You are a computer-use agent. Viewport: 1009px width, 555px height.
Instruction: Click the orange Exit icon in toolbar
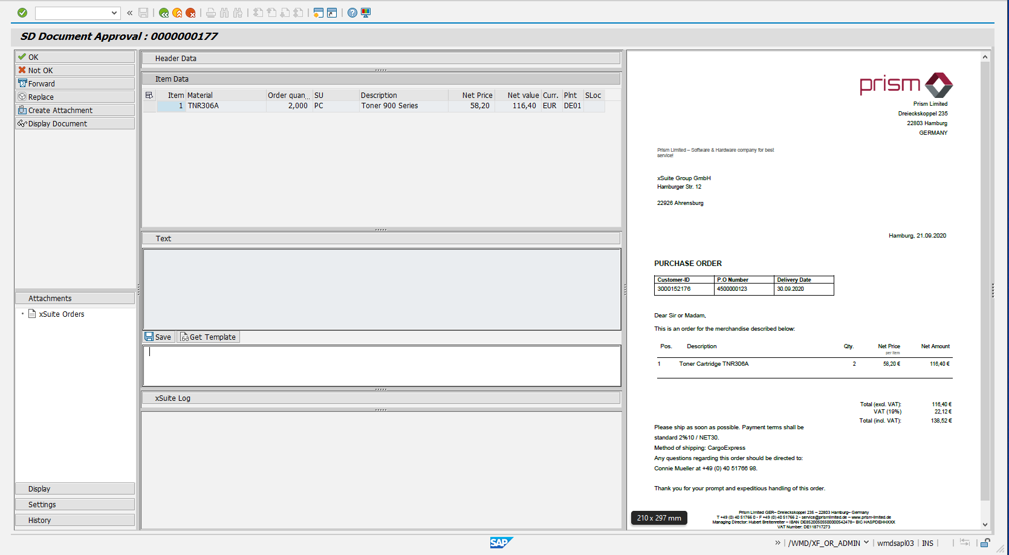[177, 13]
